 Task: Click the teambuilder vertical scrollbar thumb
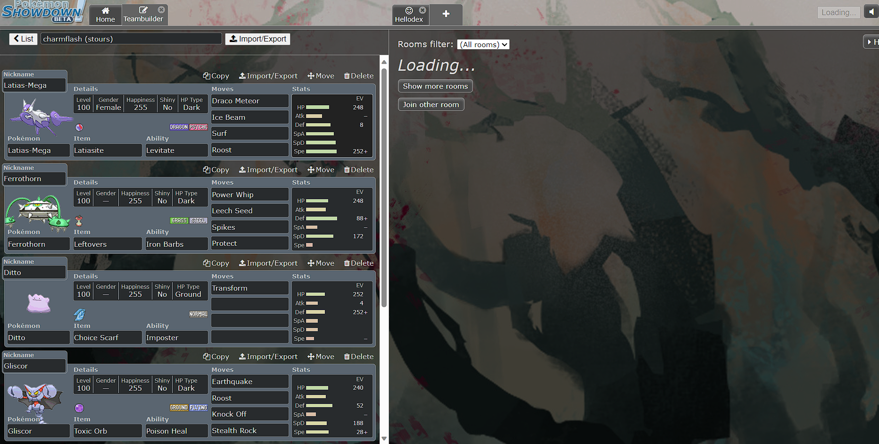click(x=384, y=188)
